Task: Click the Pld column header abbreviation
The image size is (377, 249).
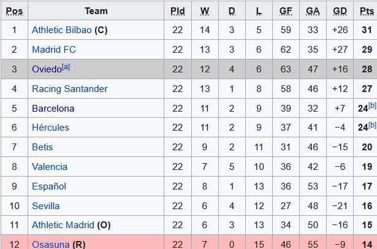Action: [x=178, y=11]
